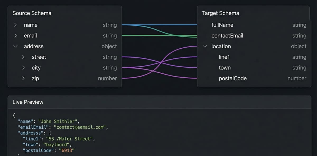317x156 pixels.
Task: Expand the street subfield
Action: 23,57
